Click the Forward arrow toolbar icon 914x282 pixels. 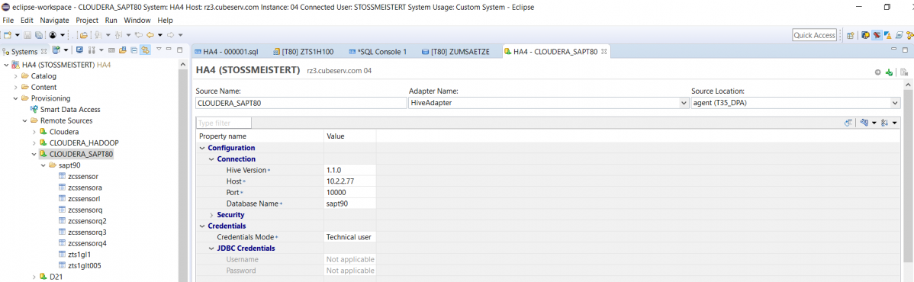(x=171, y=35)
